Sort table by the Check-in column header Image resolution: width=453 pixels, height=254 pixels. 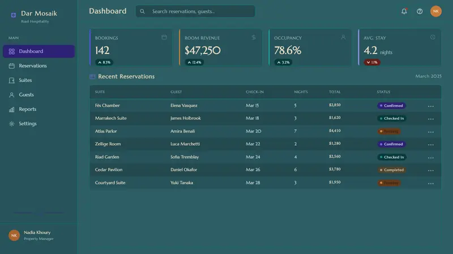tap(254, 92)
